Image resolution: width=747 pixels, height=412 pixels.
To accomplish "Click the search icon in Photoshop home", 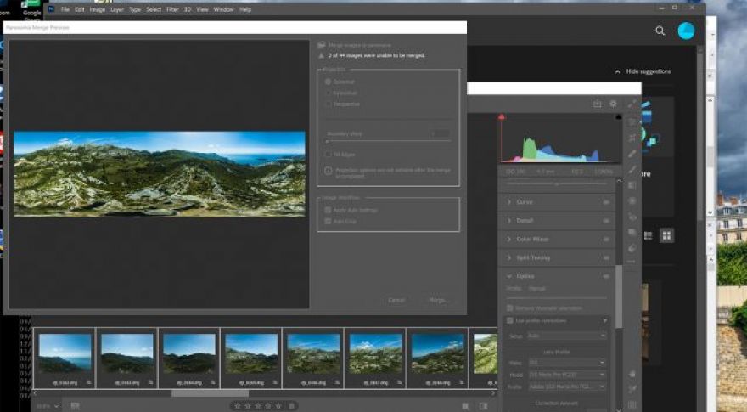I will click(660, 31).
